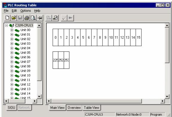Click the Unit 06 green module icon
This screenshot has width=172, height=117.
click(17, 57)
